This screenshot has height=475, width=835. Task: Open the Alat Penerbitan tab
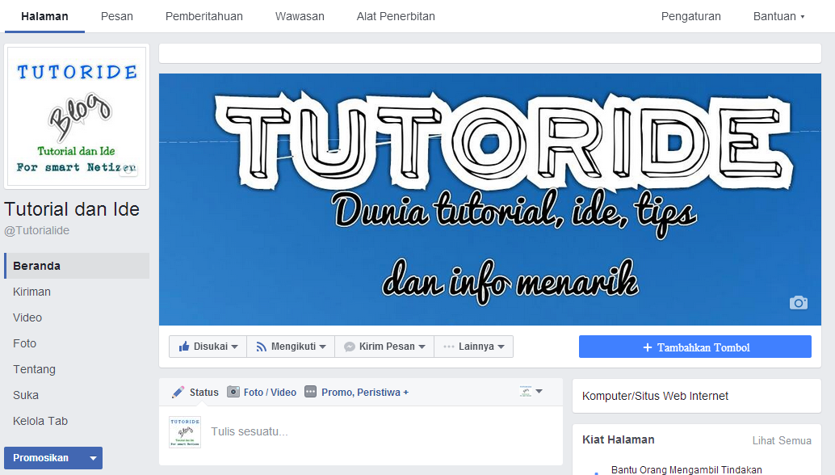coord(395,15)
